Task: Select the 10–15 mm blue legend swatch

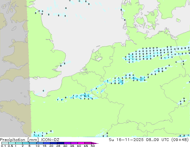Action: [40, 143]
